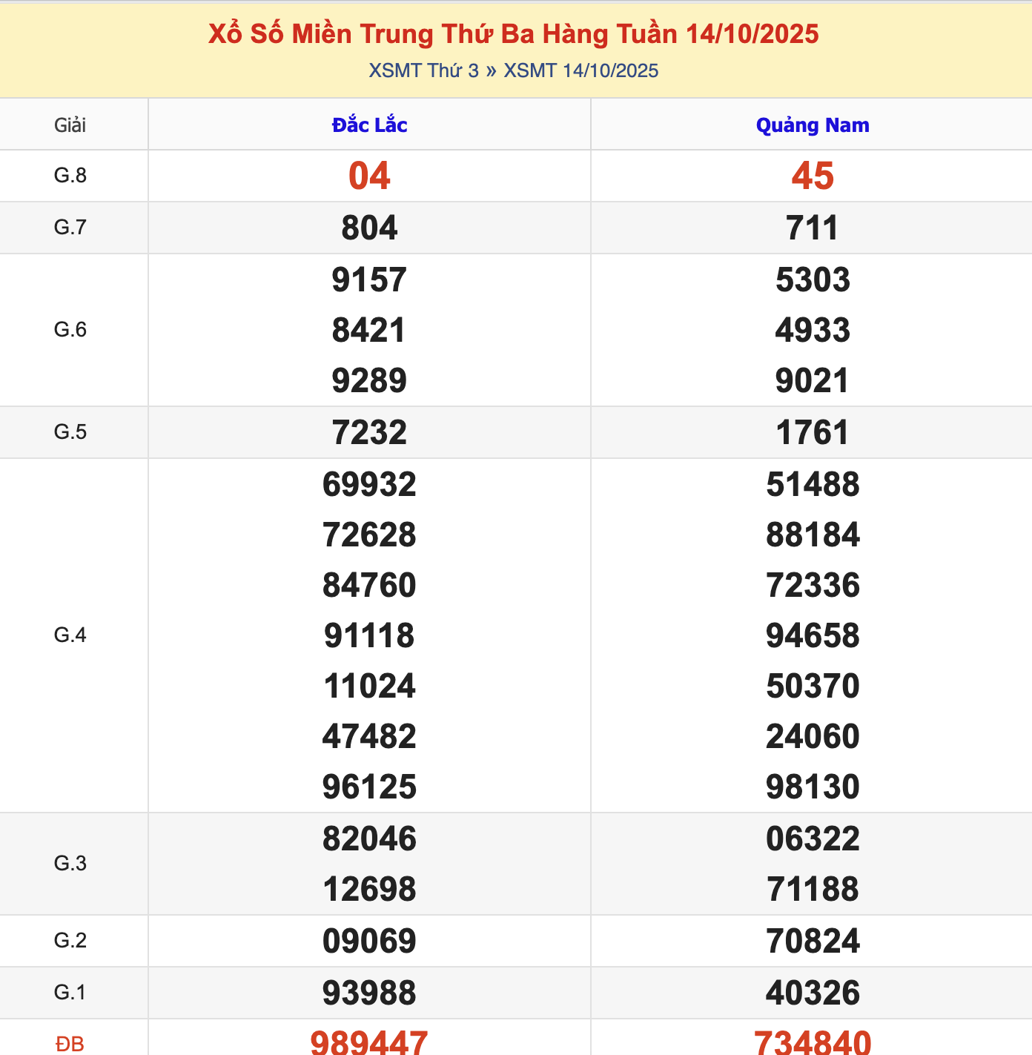This screenshot has height=1055, width=1032.
Task: Open the XSMT 14/10/2025 breadcrumb link
Action: tap(580, 70)
